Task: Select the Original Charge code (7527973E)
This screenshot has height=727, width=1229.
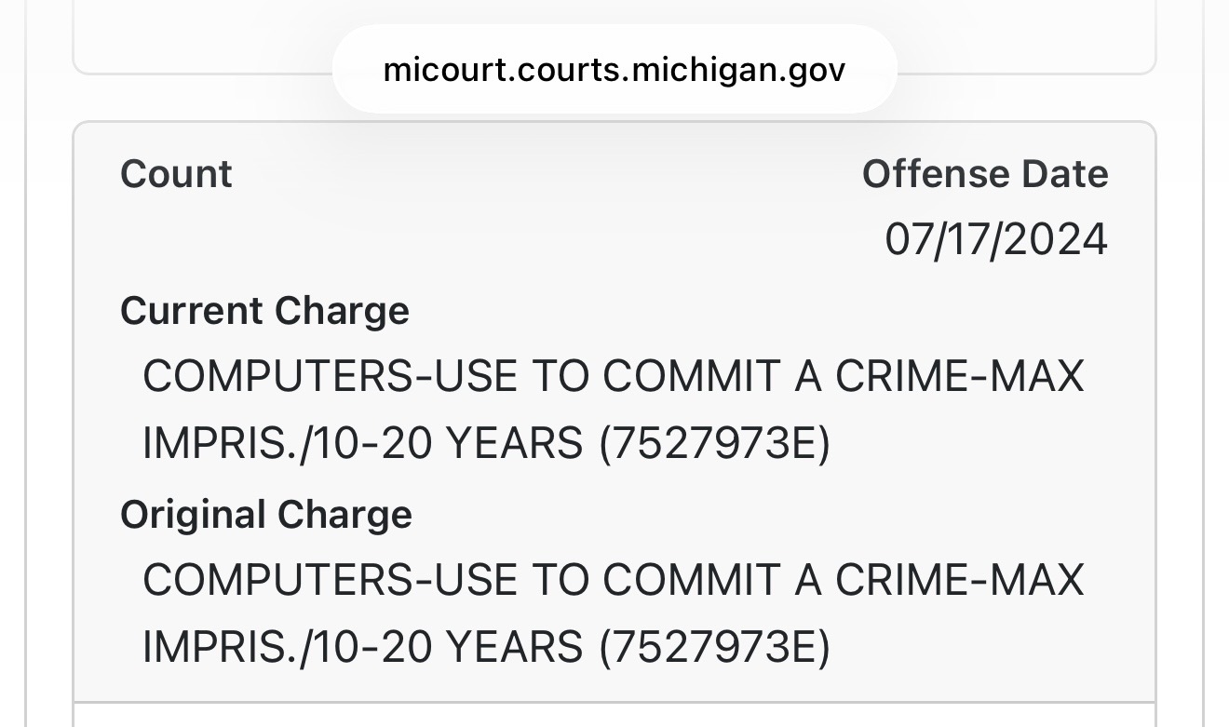Action: [x=713, y=648]
